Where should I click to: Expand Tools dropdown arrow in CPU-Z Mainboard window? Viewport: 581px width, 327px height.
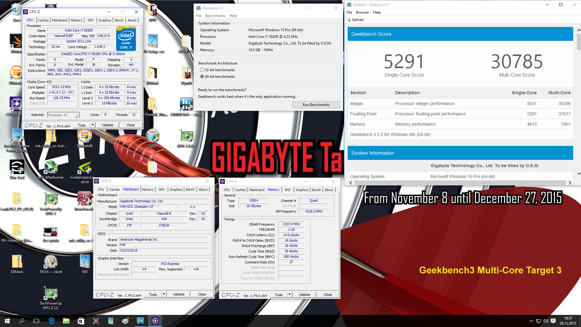[164, 294]
